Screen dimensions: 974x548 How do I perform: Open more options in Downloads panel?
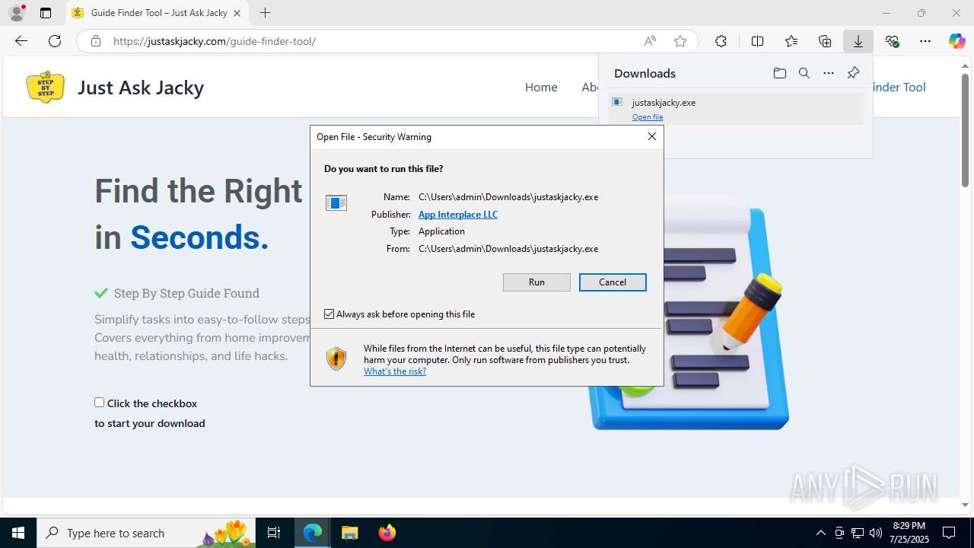[829, 73]
